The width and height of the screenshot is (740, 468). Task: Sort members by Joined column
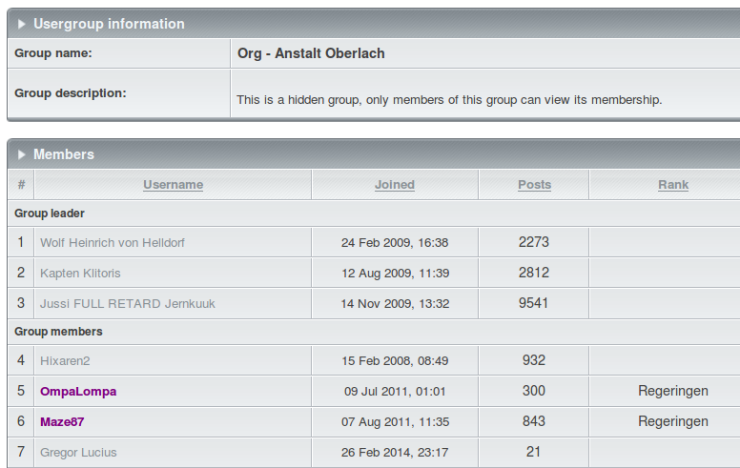(x=395, y=185)
